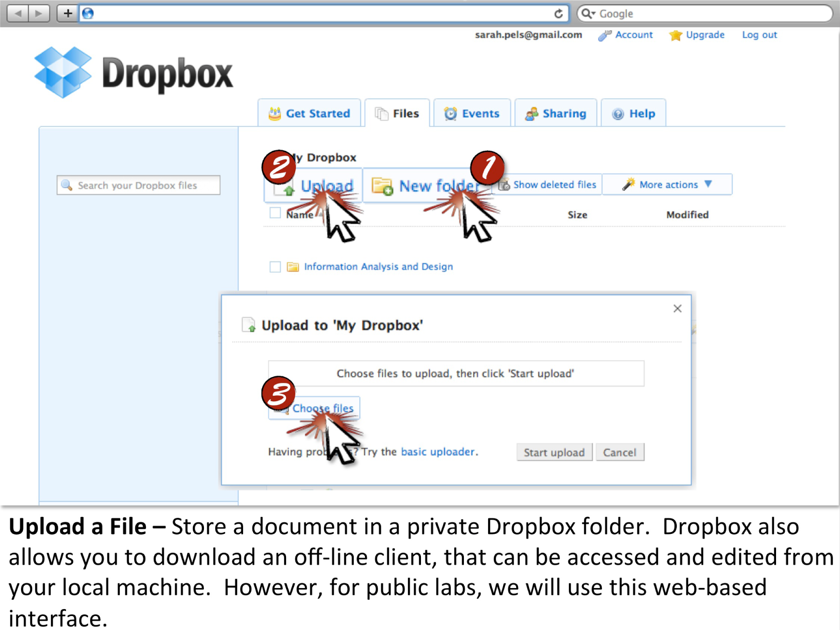840x630 pixels.
Task: Switch to the Get Started tab
Action: [309, 113]
